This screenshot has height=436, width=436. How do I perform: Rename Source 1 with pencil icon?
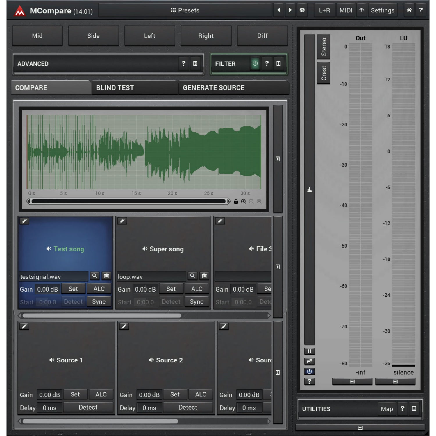point(24,326)
